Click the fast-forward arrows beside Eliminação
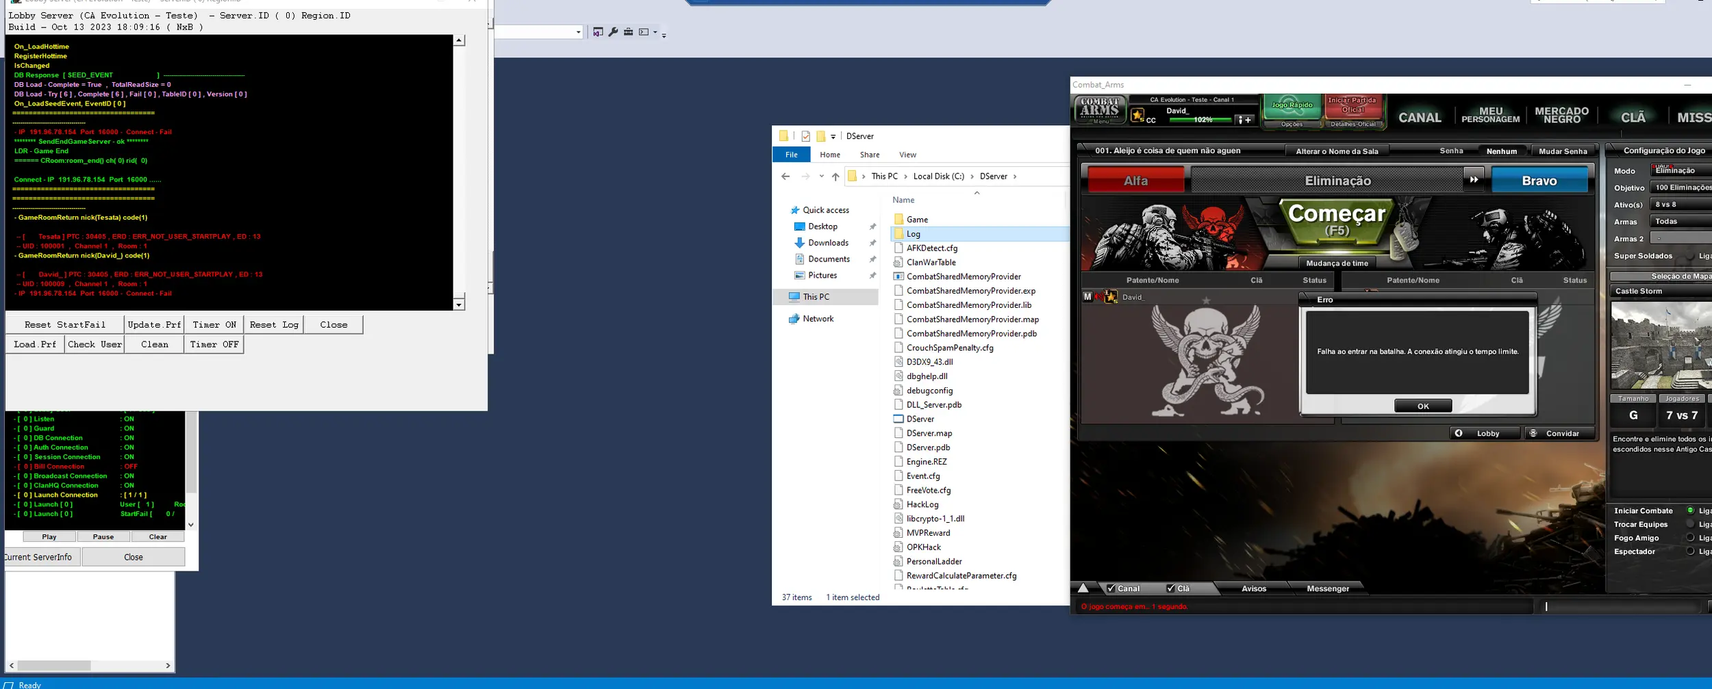The height and width of the screenshot is (689, 1712). (1473, 180)
